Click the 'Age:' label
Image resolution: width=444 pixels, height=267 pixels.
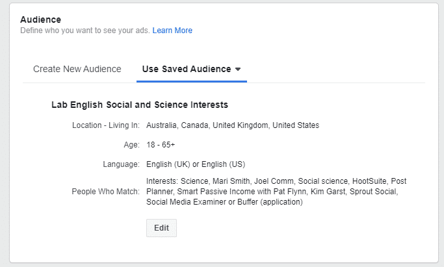[132, 145]
